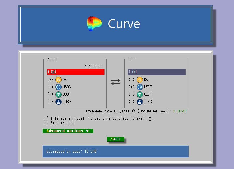Select the USDC radio button under From
Screen dimensions: 234x169
point(50,87)
